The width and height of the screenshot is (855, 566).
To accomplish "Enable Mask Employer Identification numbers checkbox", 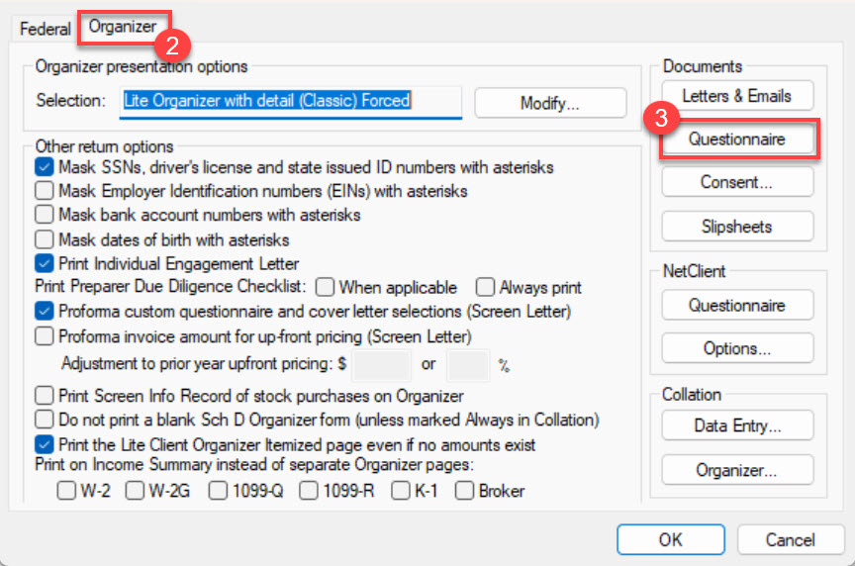I will click(x=45, y=191).
